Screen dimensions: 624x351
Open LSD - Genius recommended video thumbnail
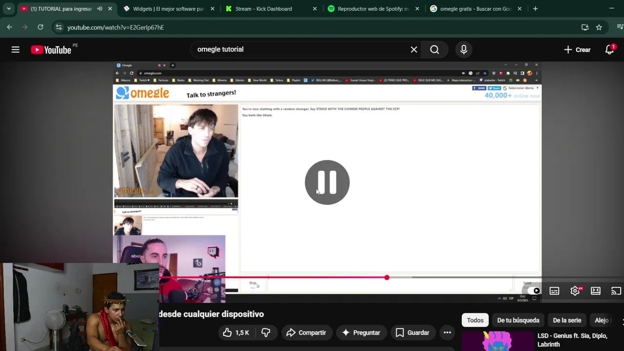point(497,341)
